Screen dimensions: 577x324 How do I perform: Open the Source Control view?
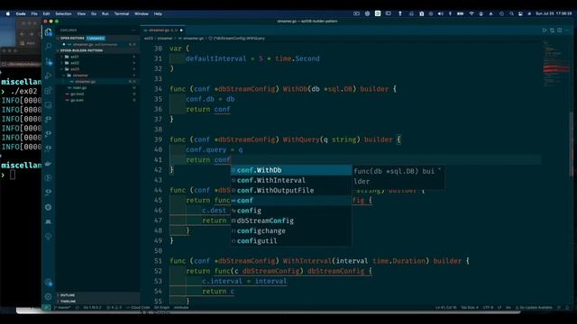tap(48, 61)
